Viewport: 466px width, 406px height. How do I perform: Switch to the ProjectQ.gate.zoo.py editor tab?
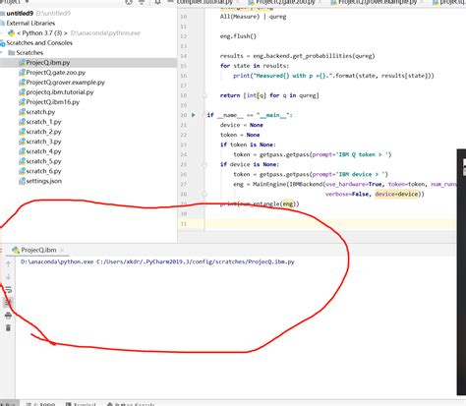284,2
